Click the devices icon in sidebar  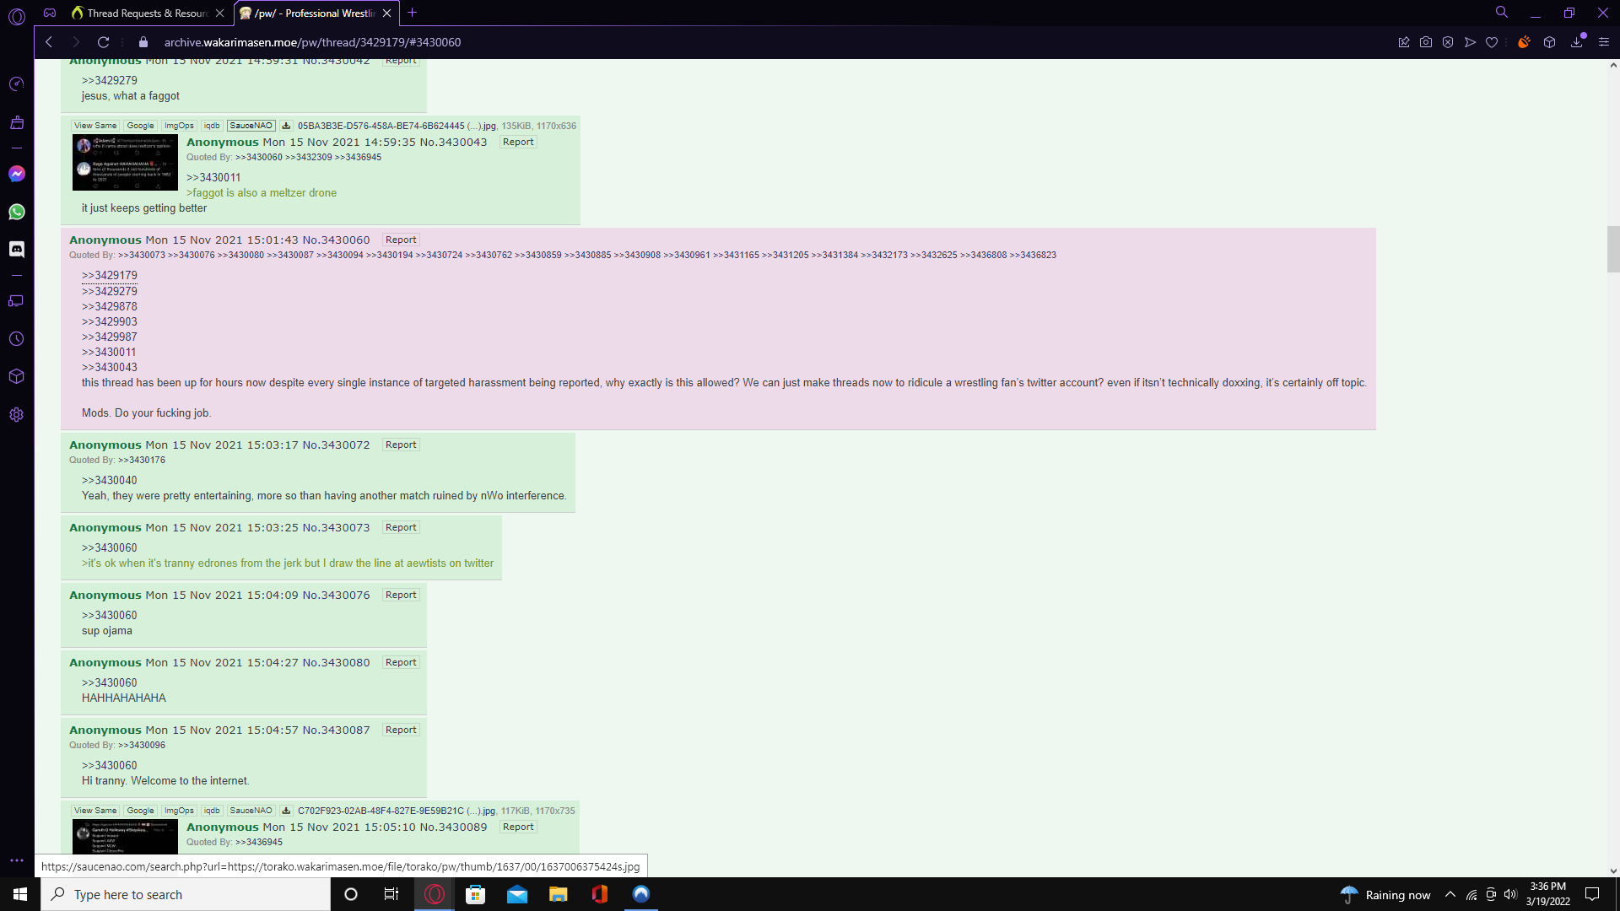(16, 301)
